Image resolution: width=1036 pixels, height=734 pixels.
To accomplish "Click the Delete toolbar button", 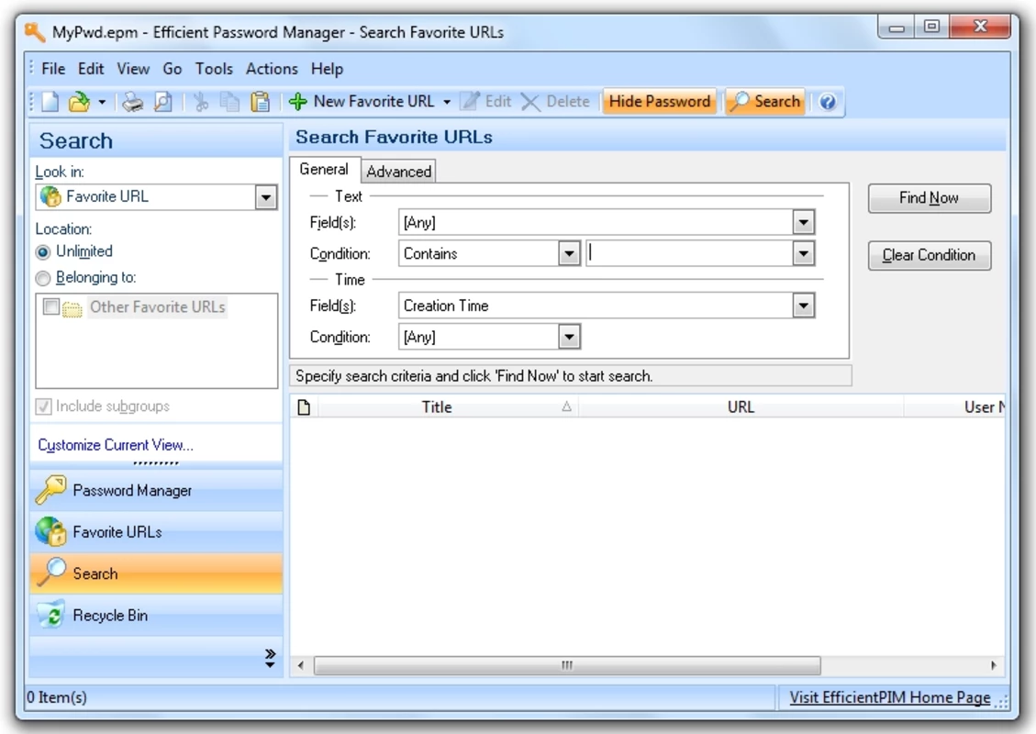I will click(555, 102).
